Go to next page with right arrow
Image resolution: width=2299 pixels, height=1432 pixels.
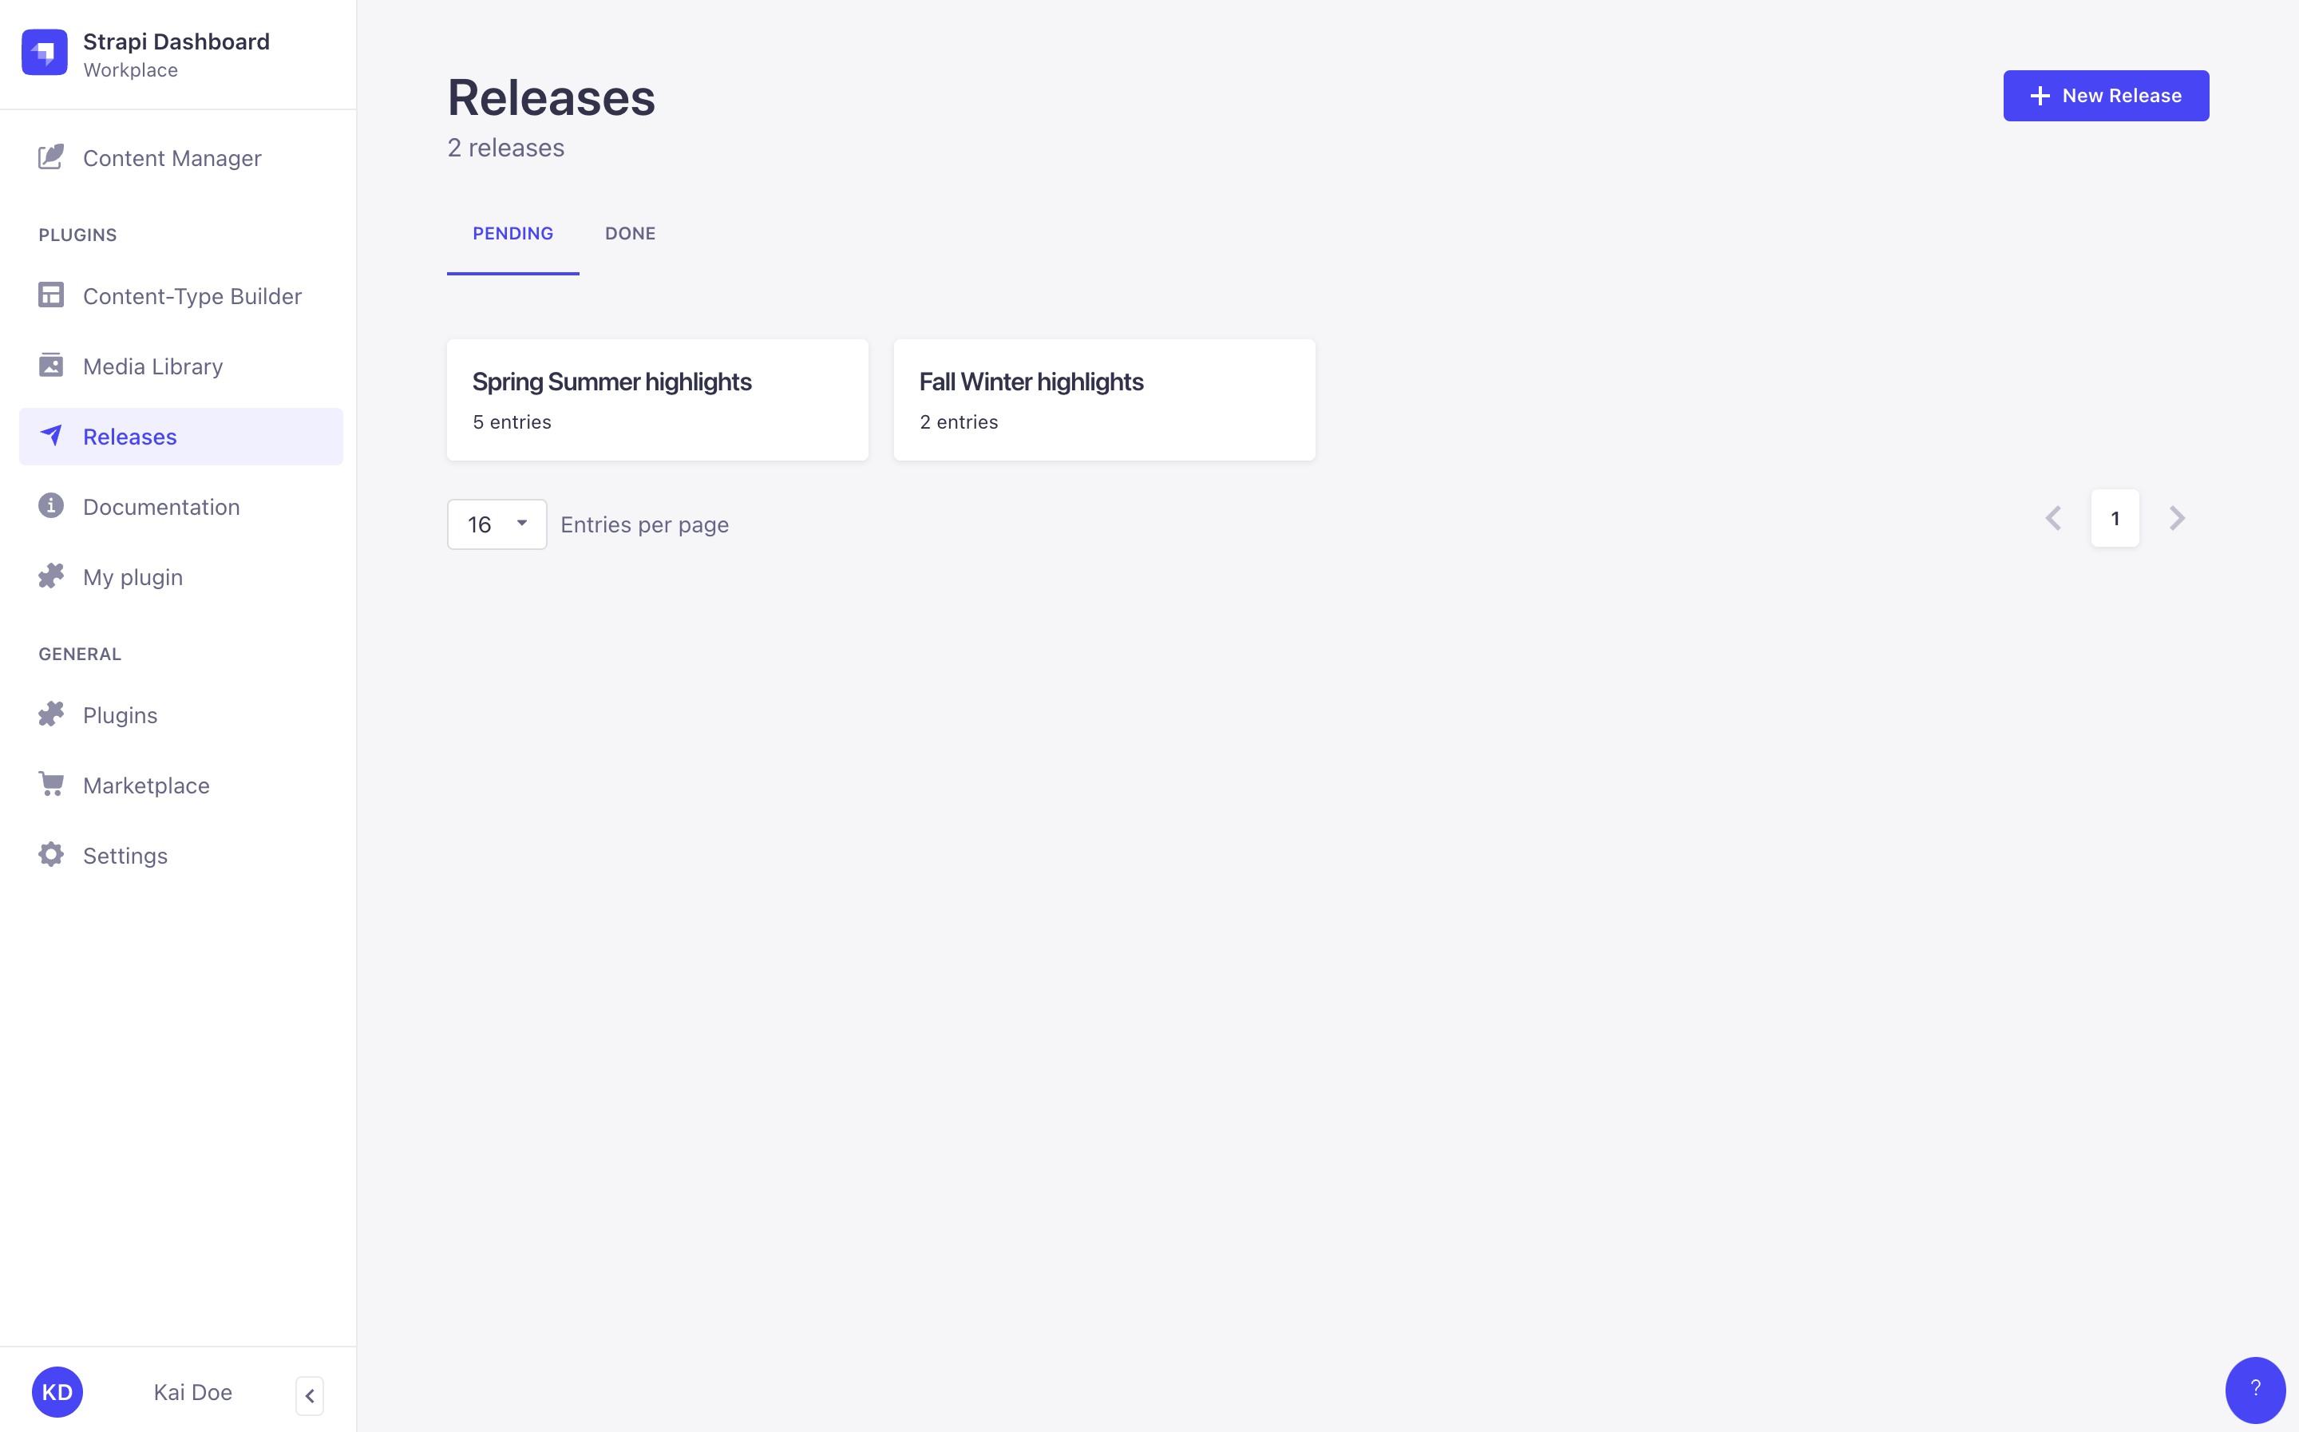pos(2177,518)
